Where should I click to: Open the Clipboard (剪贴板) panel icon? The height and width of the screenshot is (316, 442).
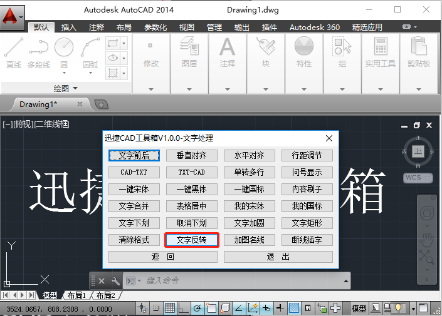click(419, 46)
